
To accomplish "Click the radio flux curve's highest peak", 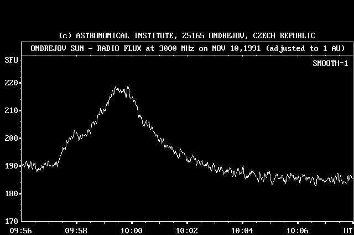I will click(128, 87).
